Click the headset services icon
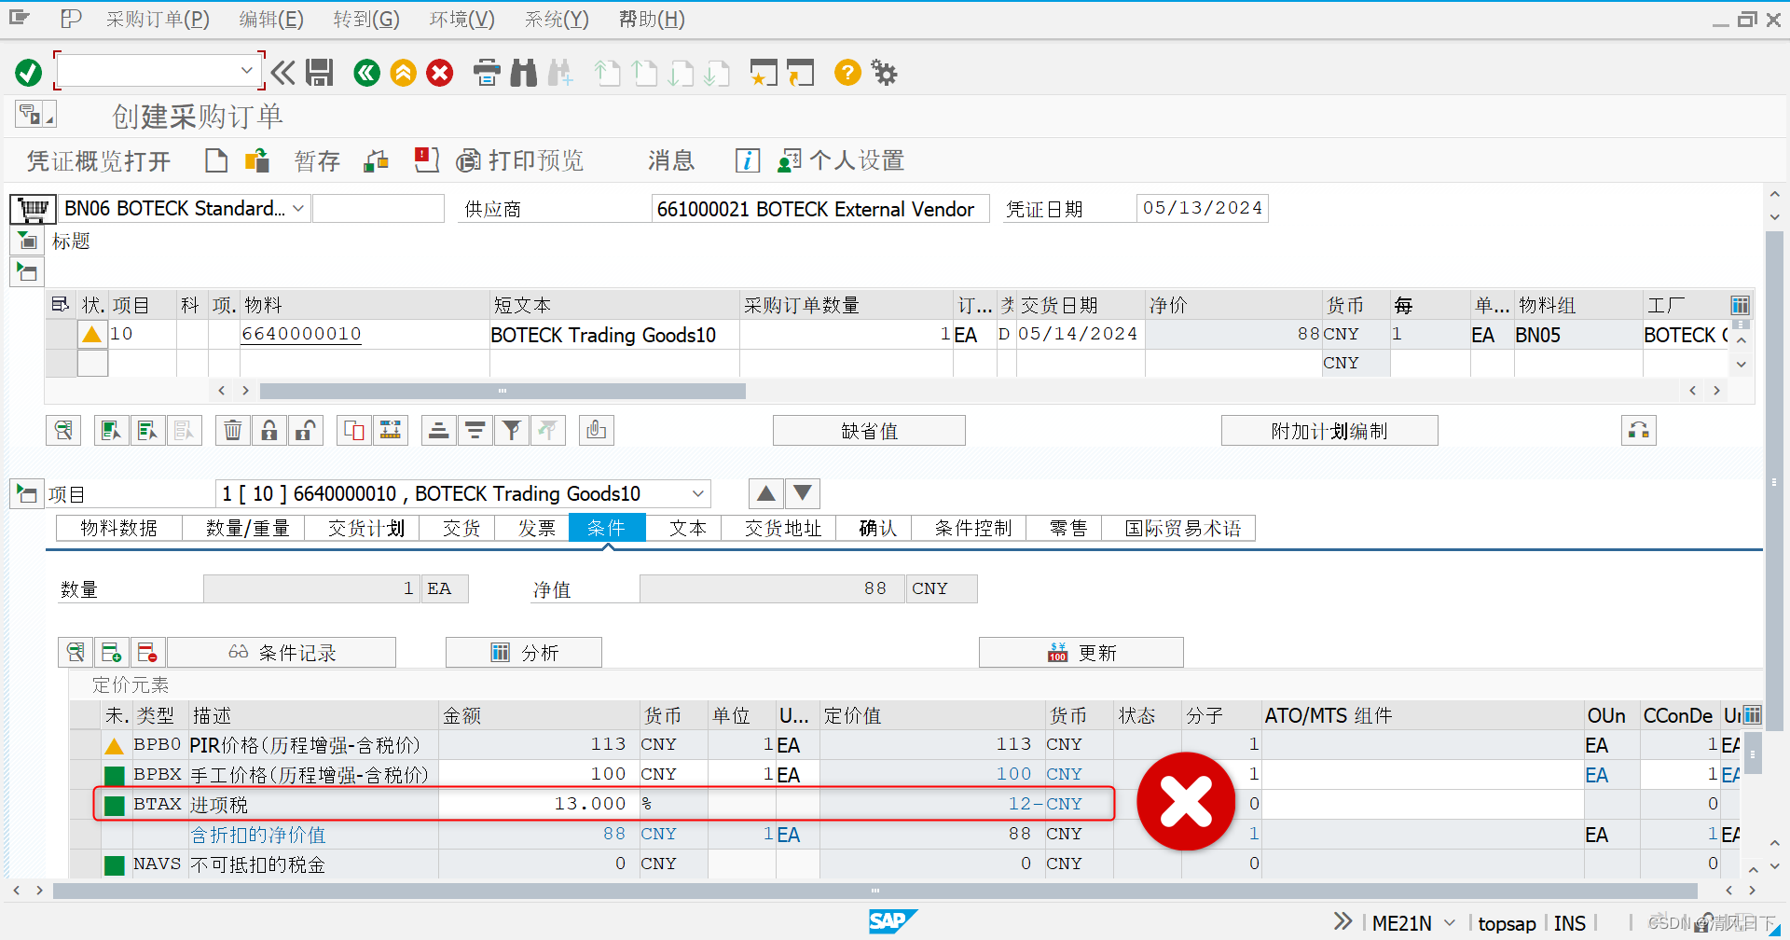1790x940 pixels. pos(1639,430)
